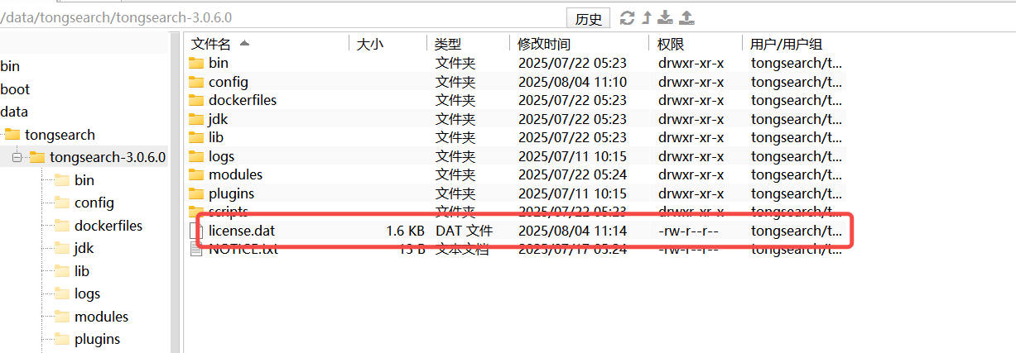Select dockerfiles folder in tree
The width and height of the screenshot is (1016, 353).
108,226
